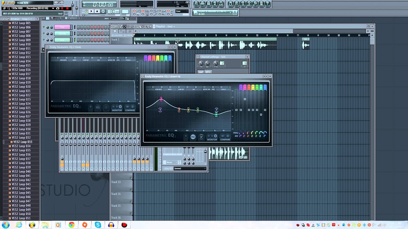Click the purple band 1 token in Insert 6 EQ
This screenshot has width=408, height=229.
click(241, 87)
